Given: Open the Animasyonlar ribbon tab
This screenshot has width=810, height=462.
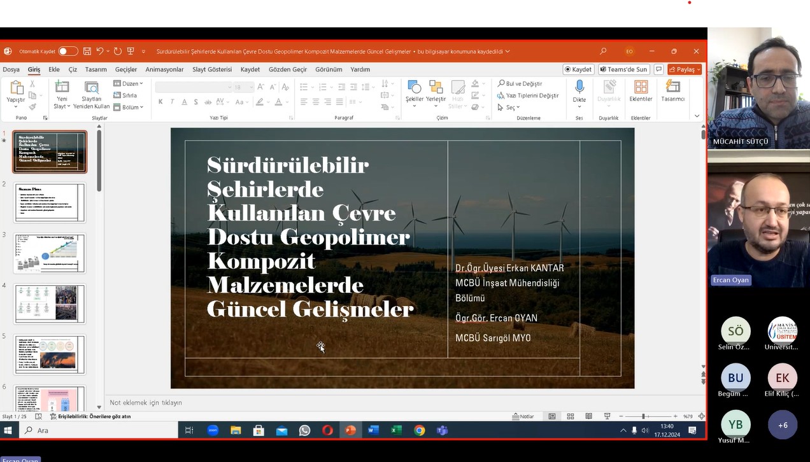Looking at the screenshot, I should point(164,69).
